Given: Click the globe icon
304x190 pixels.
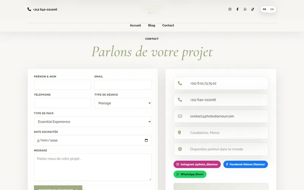Looking at the screenshot, I should [x=180, y=149].
